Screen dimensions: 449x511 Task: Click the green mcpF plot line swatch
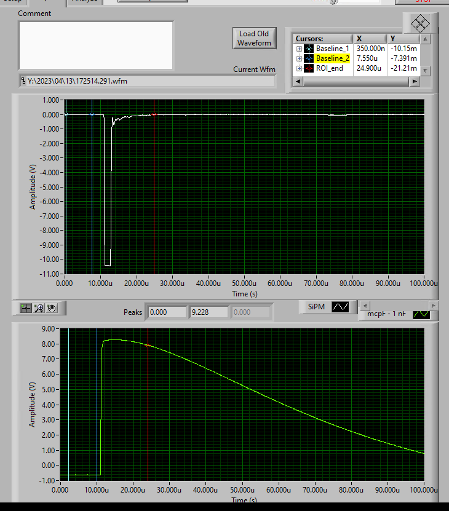point(421,314)
